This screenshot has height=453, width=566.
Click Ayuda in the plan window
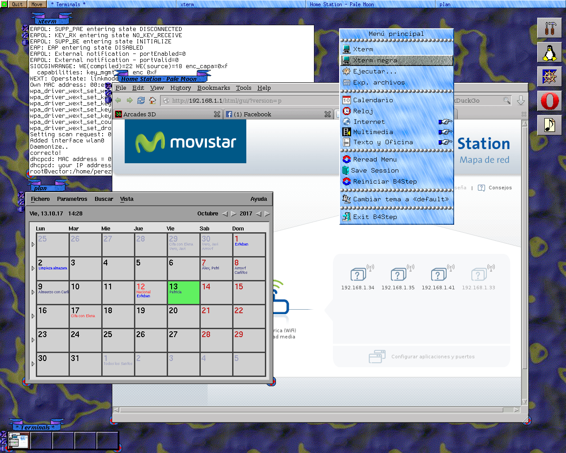259,199
